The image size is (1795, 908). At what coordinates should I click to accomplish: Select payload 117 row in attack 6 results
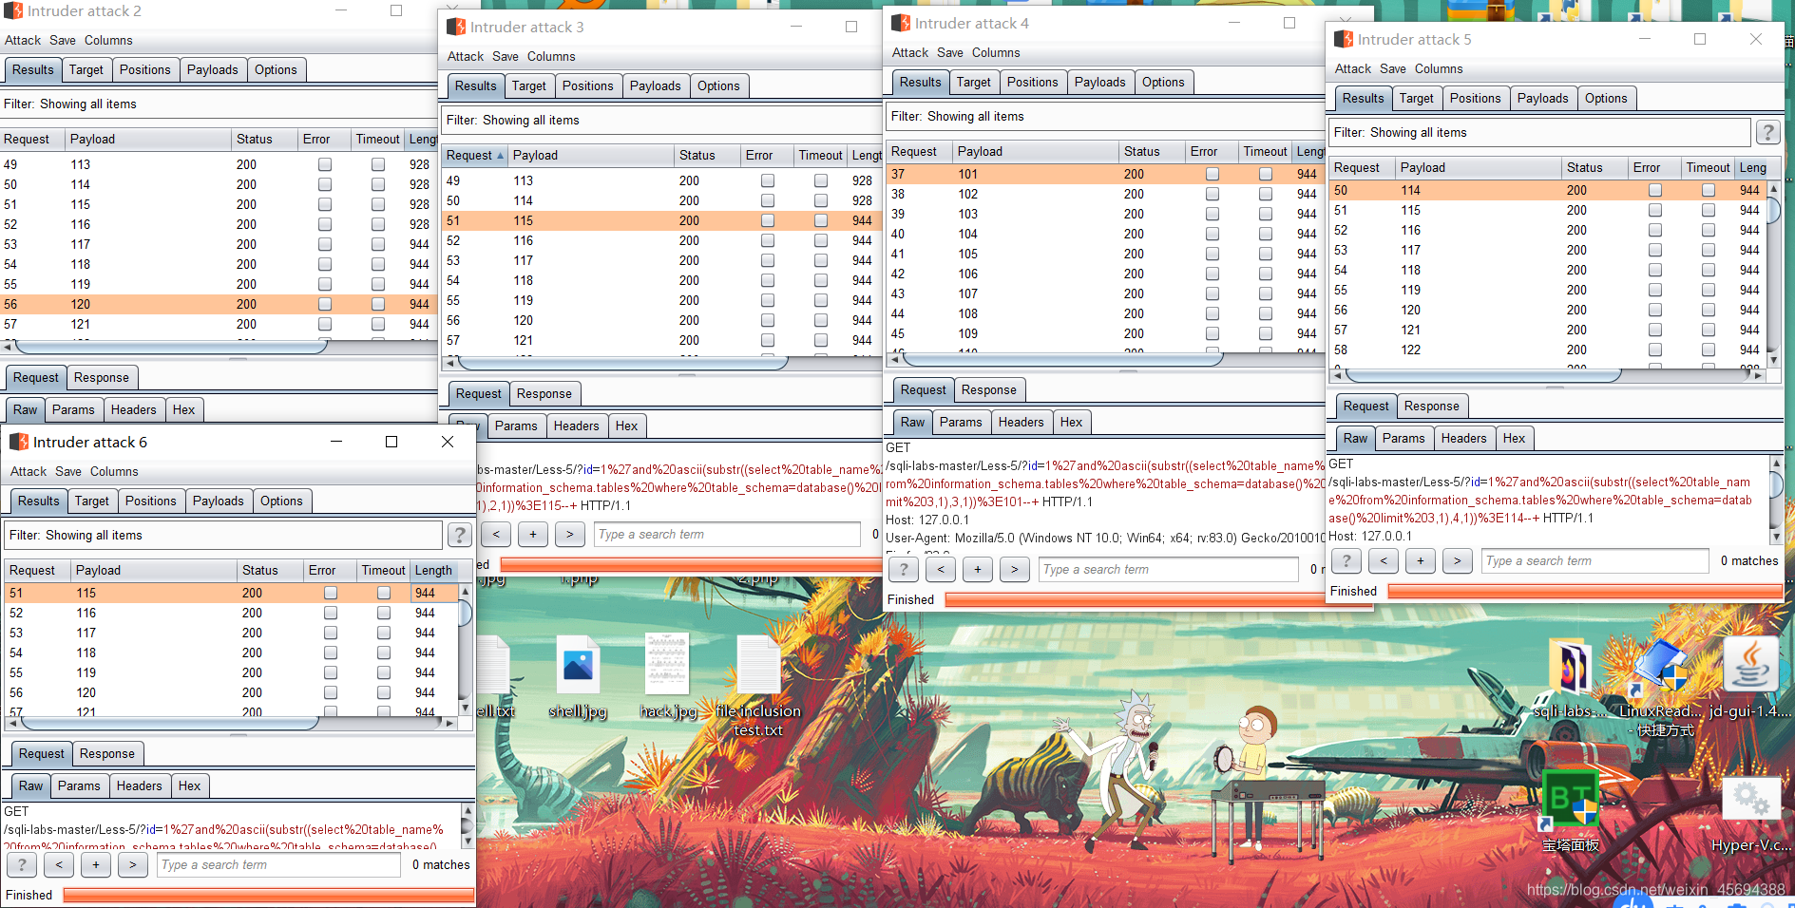coord(230,633)
